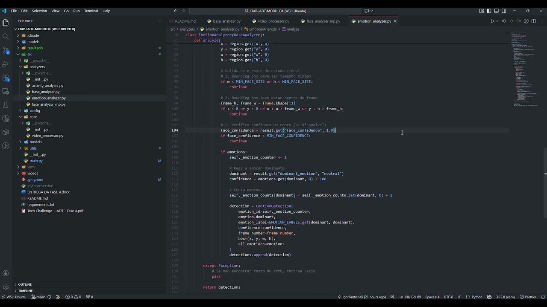Open the Run and Debug view
The width and height of the screenshot is (547, 307).
tap(6, 64)
